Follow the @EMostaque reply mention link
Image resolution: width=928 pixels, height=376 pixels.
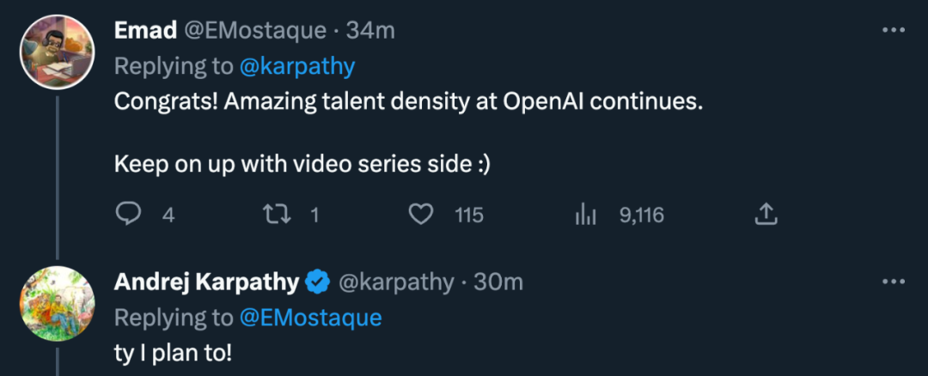pyautogui.click(x=310, y=318)
